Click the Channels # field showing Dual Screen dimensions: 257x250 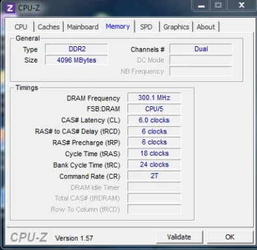pyautogui.click(x=201, y=49)
